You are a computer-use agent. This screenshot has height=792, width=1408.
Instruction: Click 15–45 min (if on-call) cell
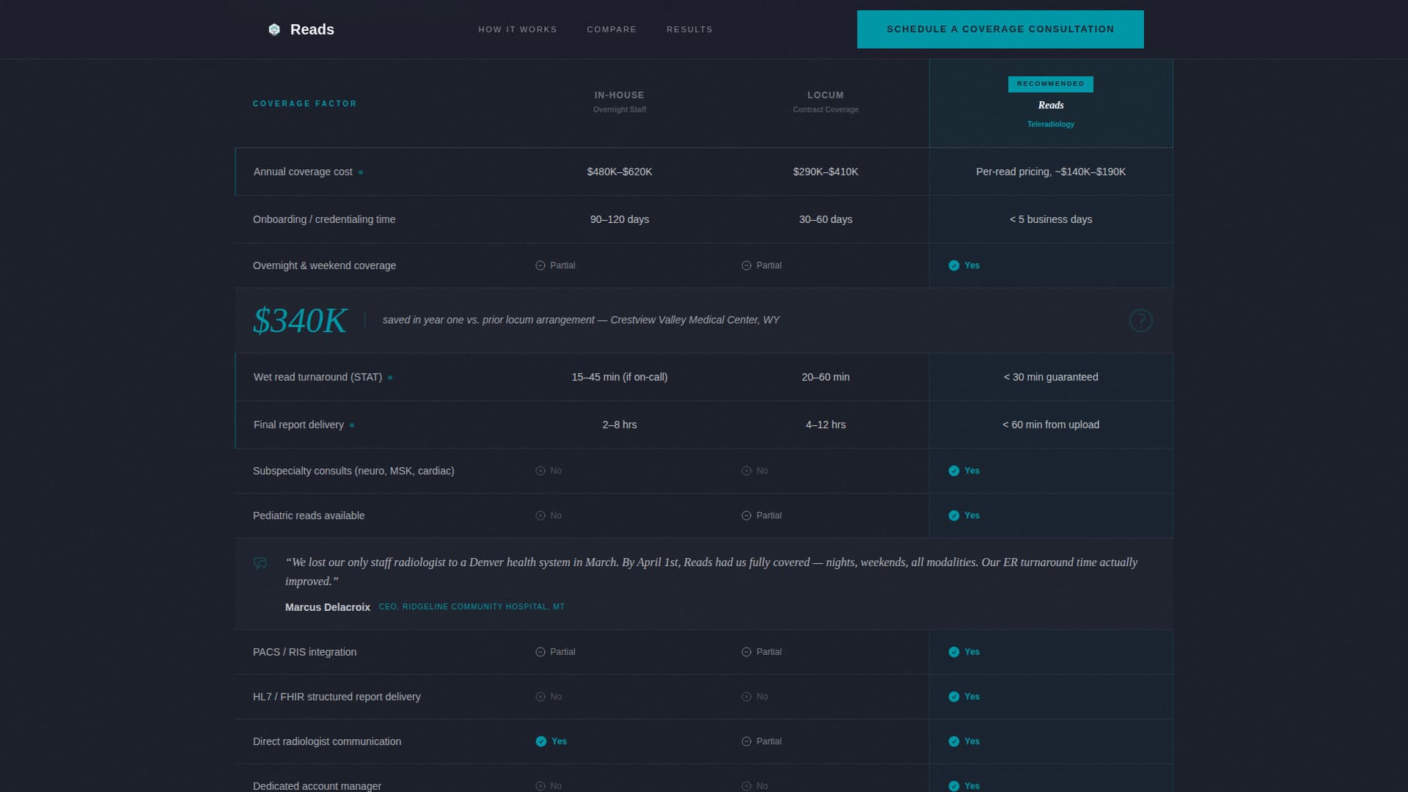click(620, 377)
